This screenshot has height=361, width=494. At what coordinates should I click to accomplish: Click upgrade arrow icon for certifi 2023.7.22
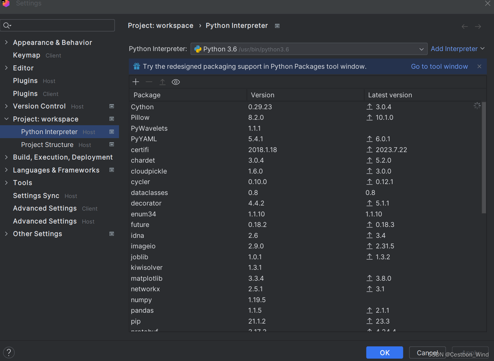tap(370, 150)
